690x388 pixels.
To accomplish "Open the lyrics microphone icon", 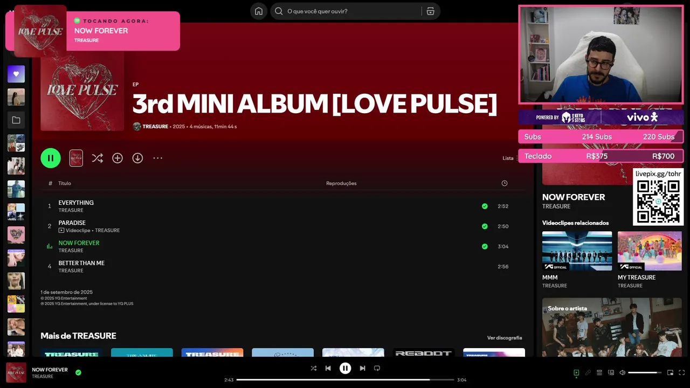I will tap(588, 372).
